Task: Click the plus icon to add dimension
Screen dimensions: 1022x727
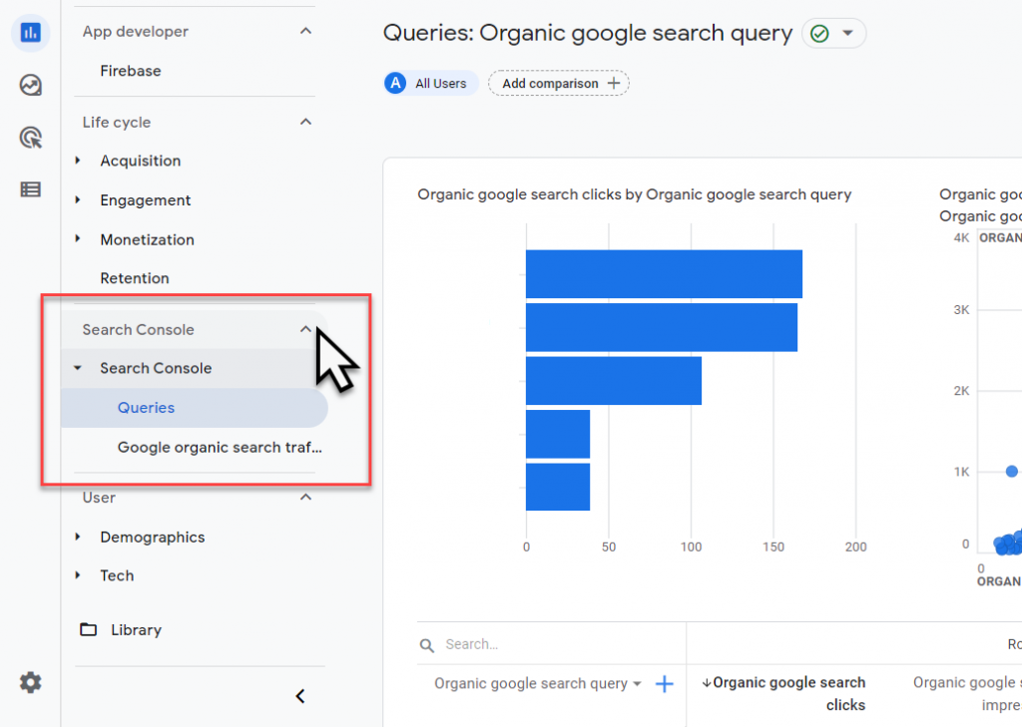Action: (x=664, y=684)
